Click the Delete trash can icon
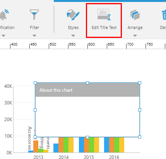The image size is (166, 159). (x=164, y=15)
